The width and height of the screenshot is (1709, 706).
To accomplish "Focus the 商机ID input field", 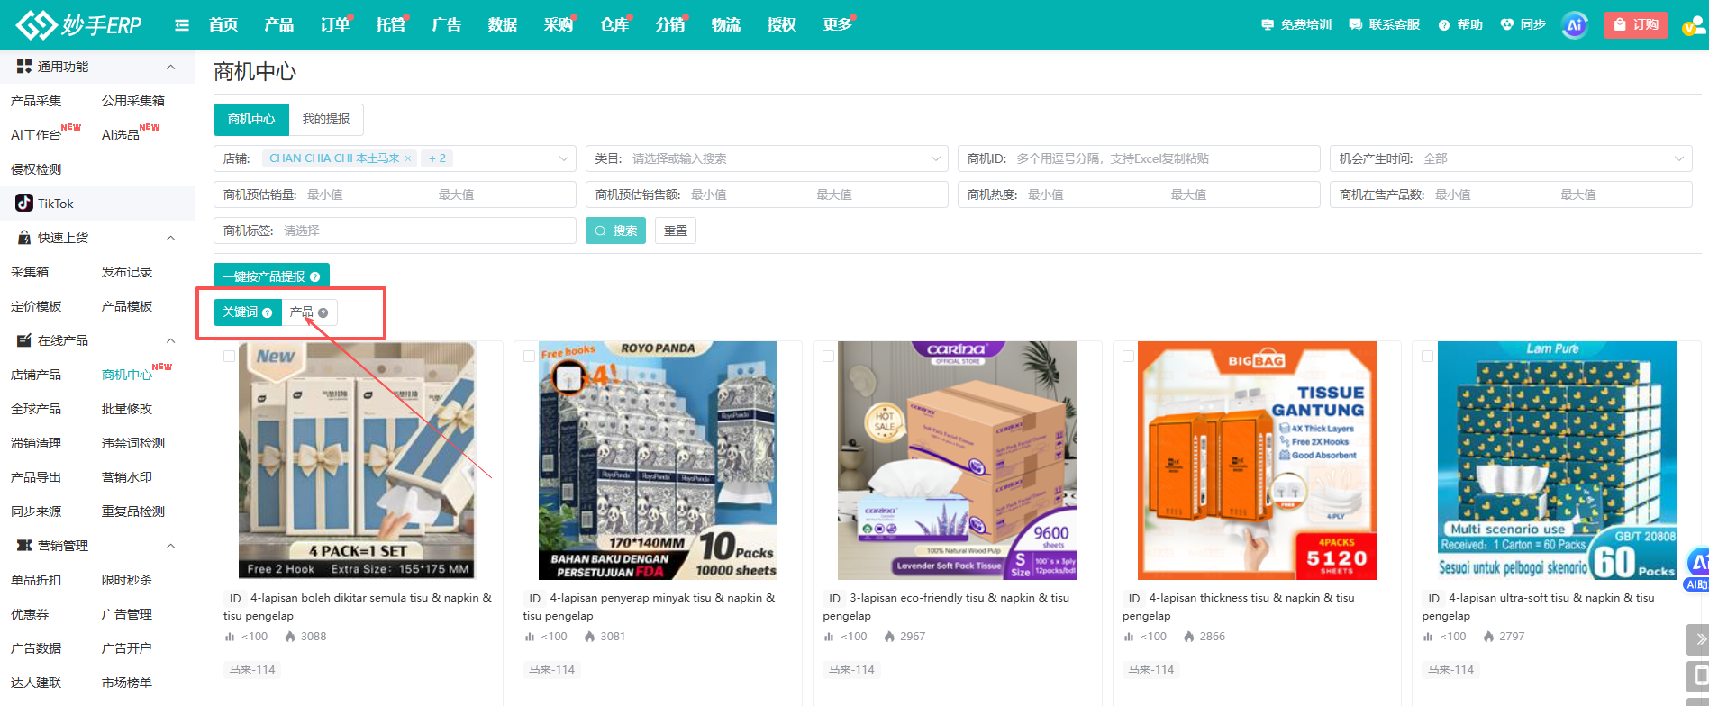I will 1139,158.
